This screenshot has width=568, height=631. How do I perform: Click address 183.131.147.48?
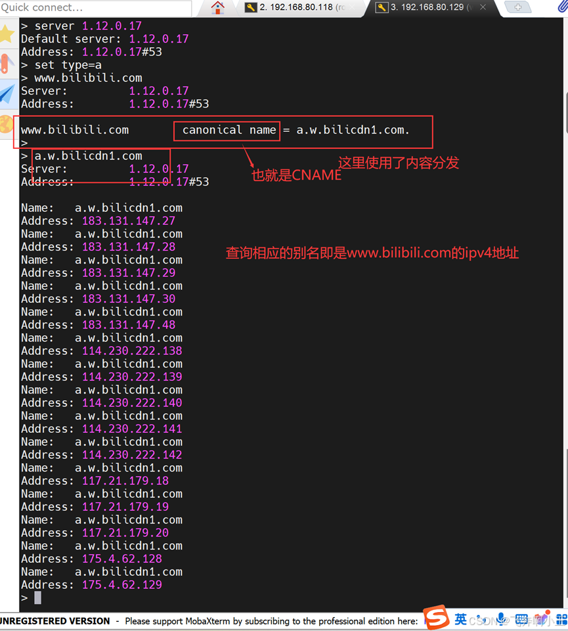[x=129, y=325]
